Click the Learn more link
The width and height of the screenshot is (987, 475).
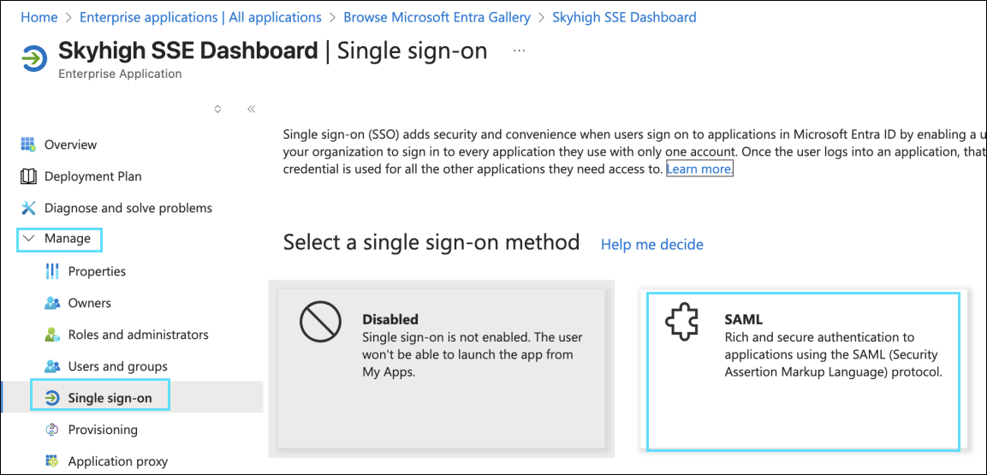click(x=699, y=169)
